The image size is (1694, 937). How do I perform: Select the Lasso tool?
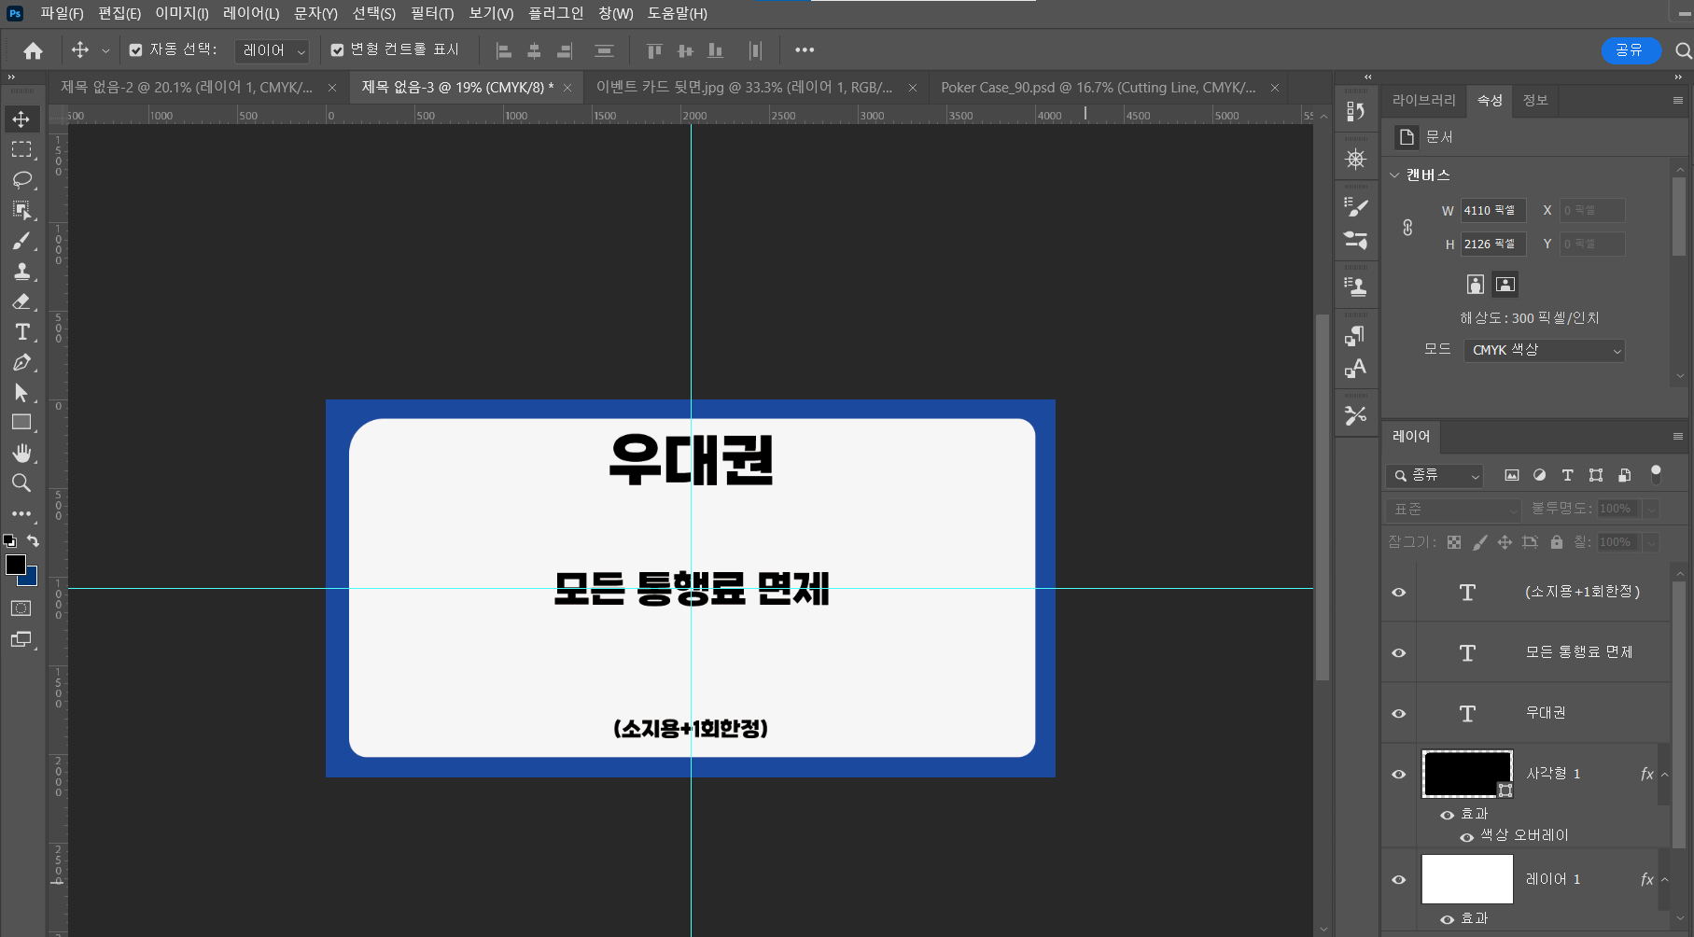21,179
